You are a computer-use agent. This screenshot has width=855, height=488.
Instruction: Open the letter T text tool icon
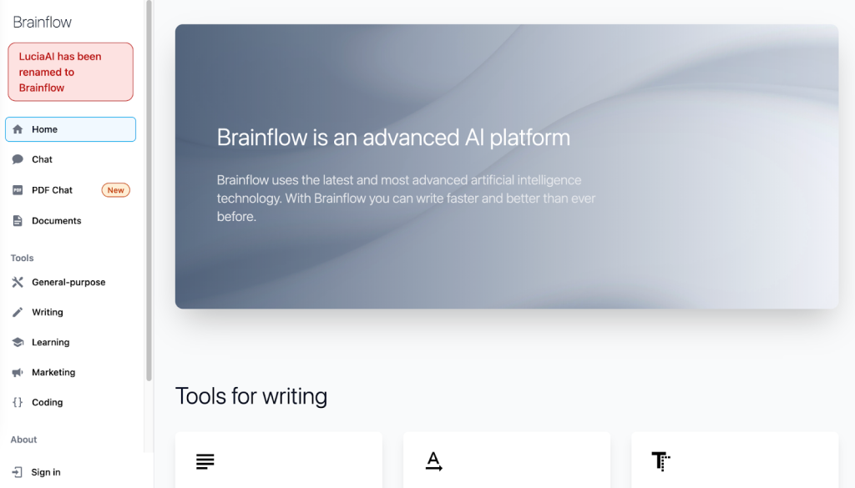point(661,461)
